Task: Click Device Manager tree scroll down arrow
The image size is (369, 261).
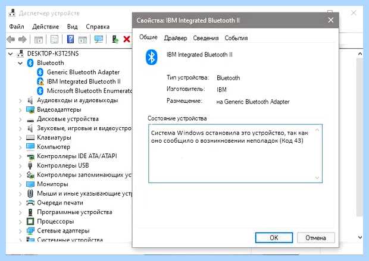Action: click(360, 237)
